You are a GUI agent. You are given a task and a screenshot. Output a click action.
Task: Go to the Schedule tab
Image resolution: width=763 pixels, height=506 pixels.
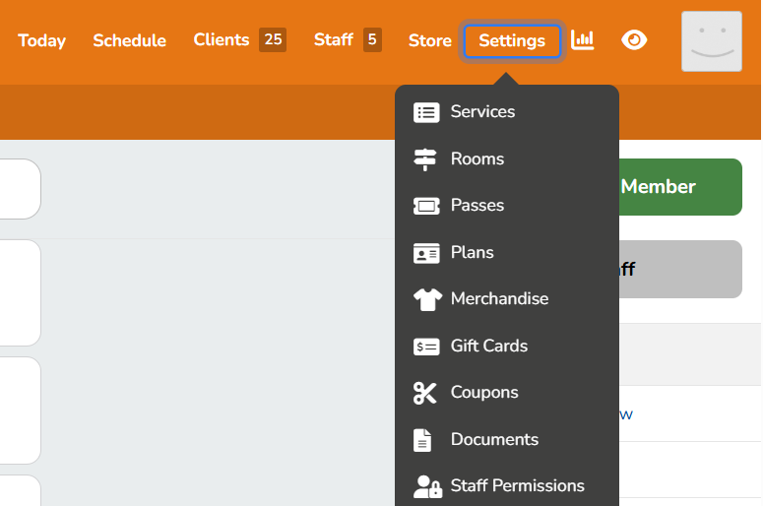pyautogui.click(x=129, y=41)
